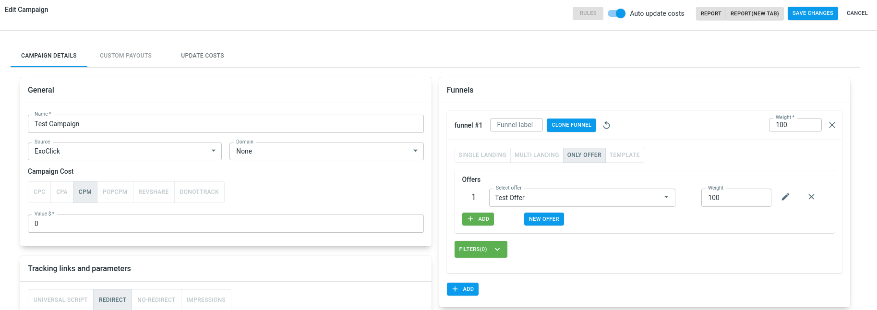
Task: Switch to the Custom Payouts tab
Action: click(126, 56)
